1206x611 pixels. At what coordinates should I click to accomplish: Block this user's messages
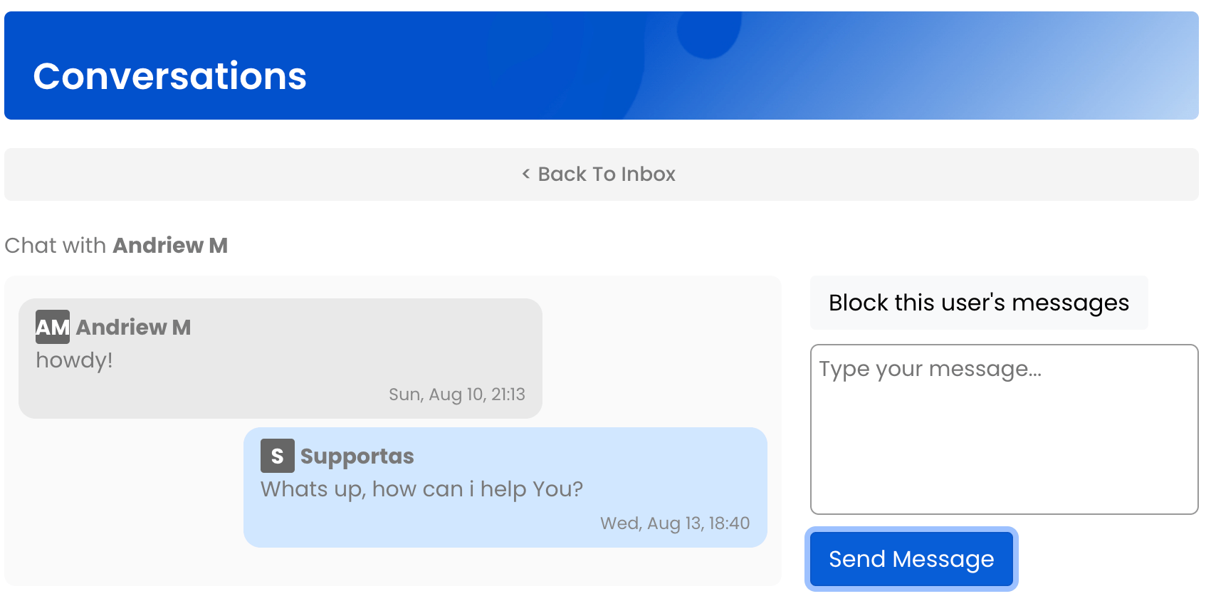coord(978,303)
